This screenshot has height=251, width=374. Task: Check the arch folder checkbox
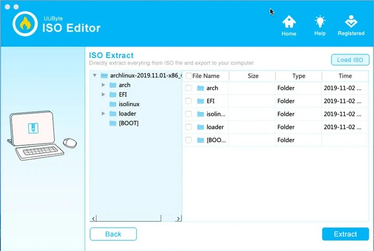[188, 88]
